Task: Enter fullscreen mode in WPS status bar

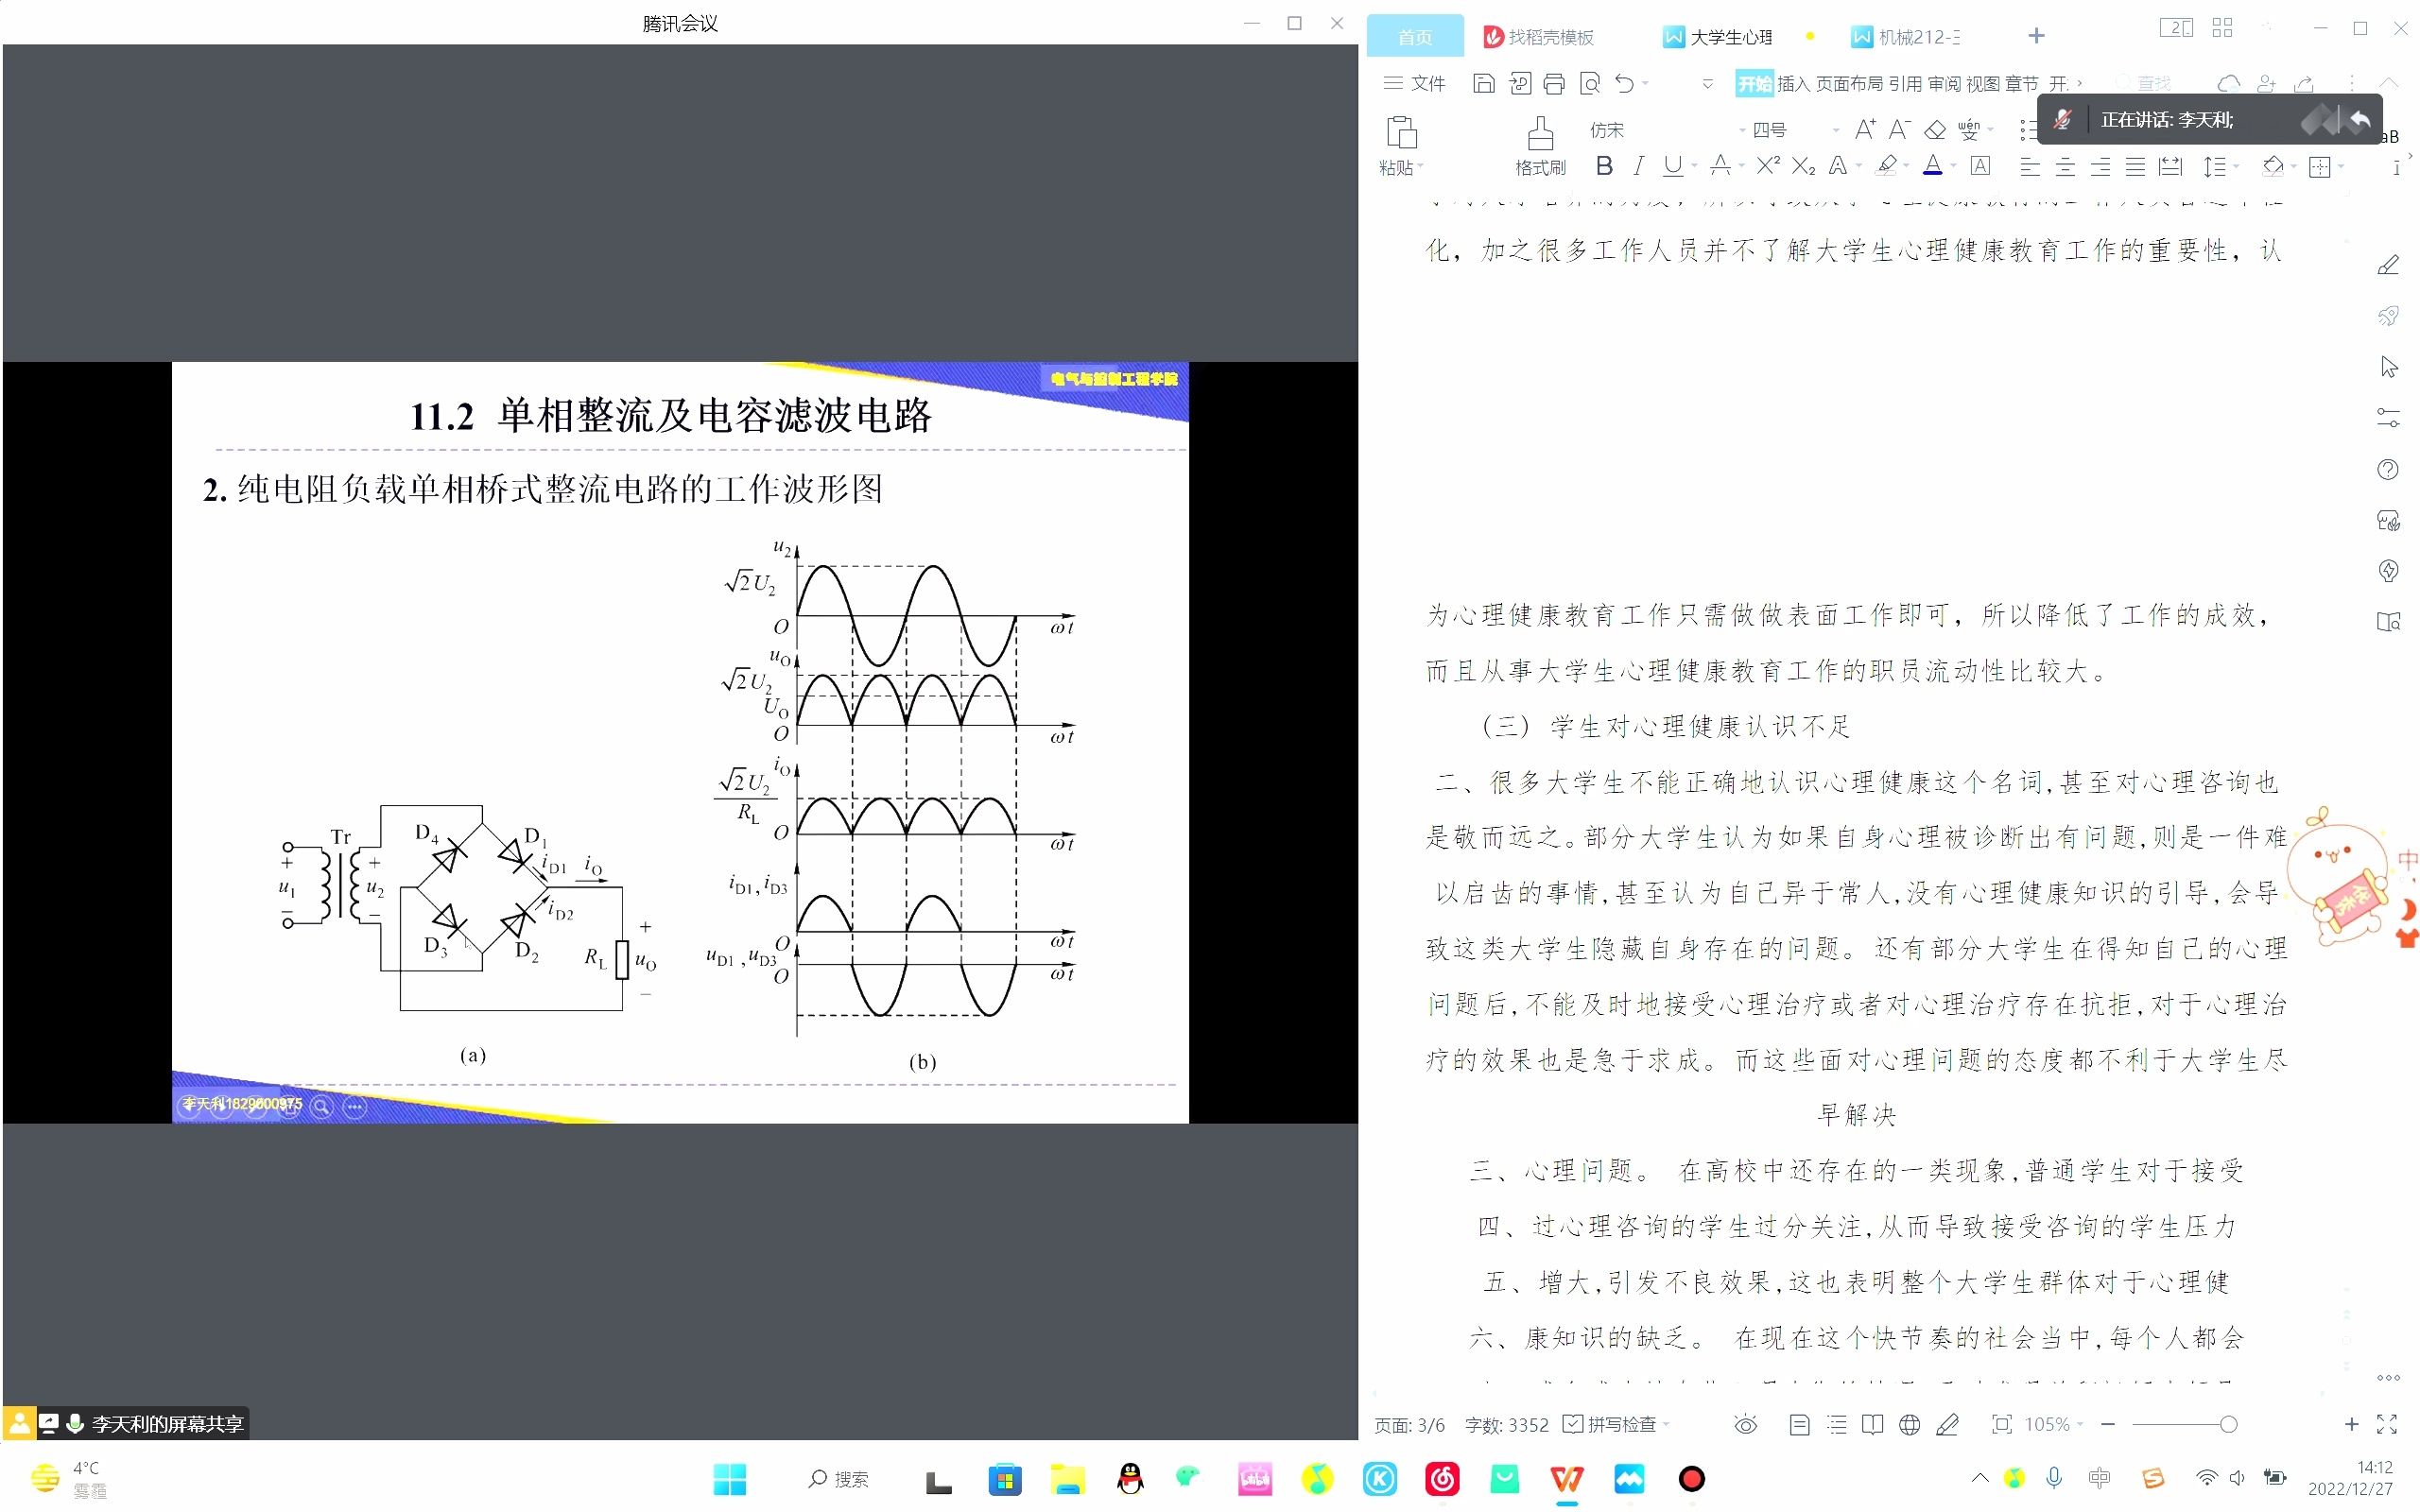Action: point(2387,1424)
